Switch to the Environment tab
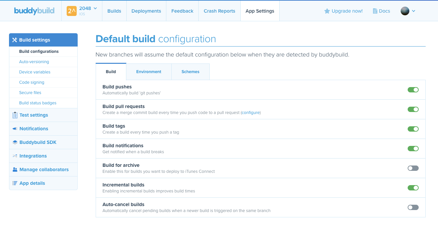 pyautogui.click(x=149, y=71)
